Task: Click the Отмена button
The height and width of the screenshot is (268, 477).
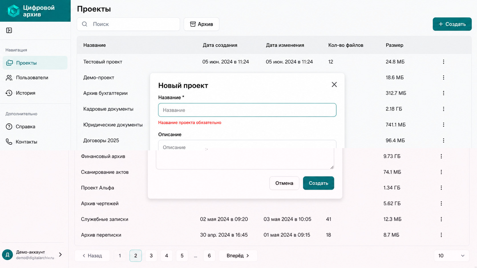Action: pos(284,183)
